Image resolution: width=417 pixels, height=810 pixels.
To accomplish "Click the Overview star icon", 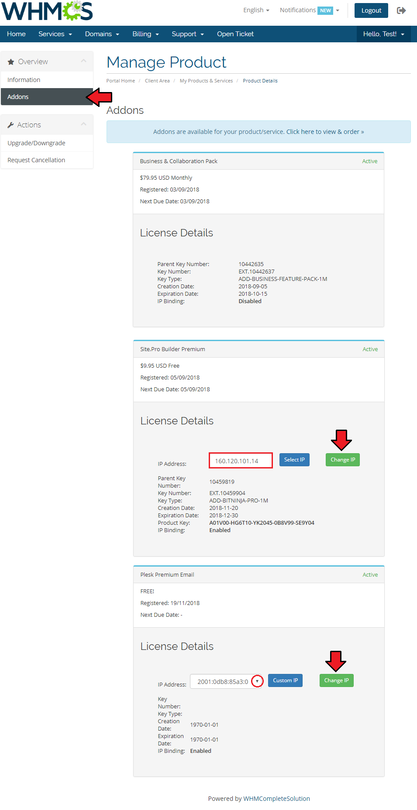I will tap(11, 62).
